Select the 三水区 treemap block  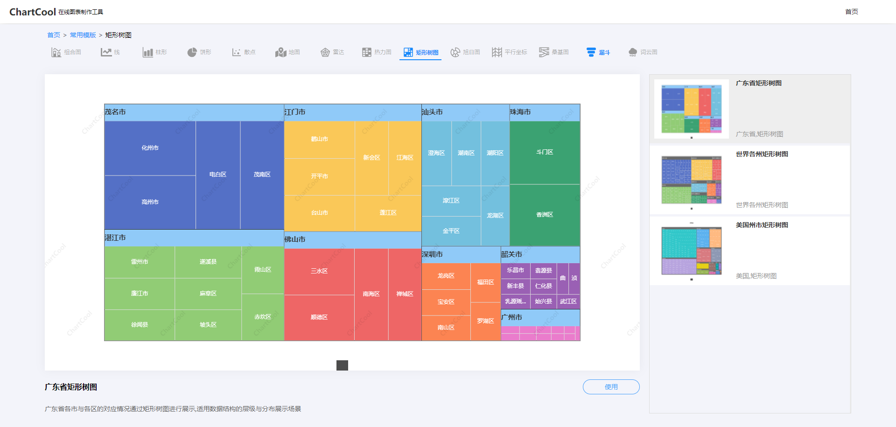pyautogui.click(x=319, y=272)
